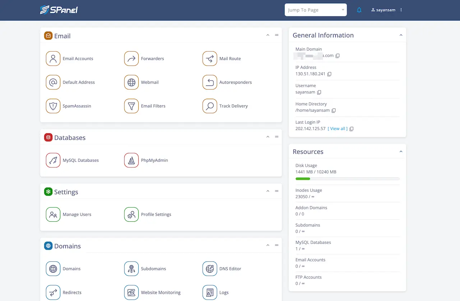
Task: Click the Email section heading
Action: pos(63,36)
